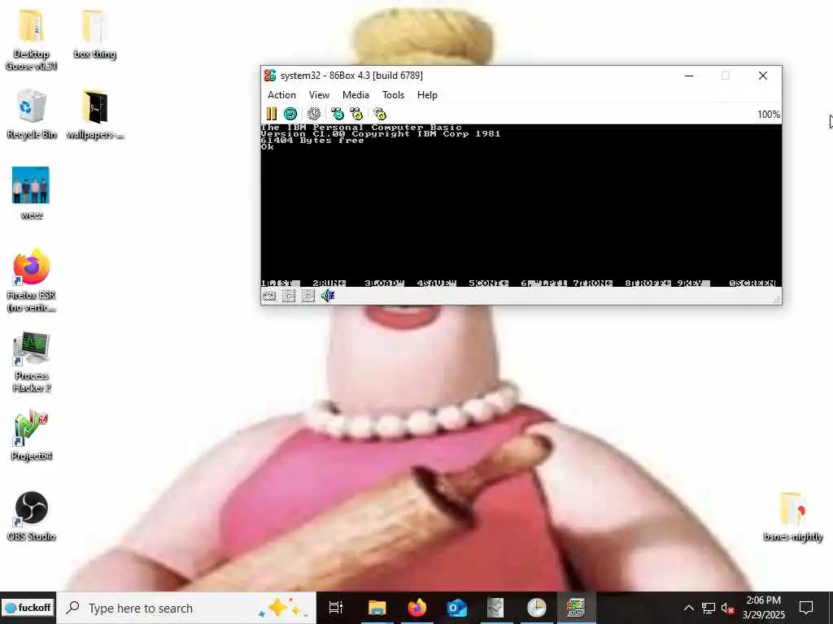Open the taskbar clock and date

click(x=763, y=608)
